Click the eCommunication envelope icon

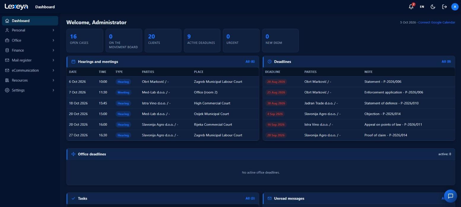7,70
